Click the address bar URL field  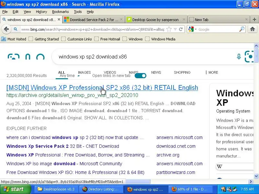click(93, 29)
